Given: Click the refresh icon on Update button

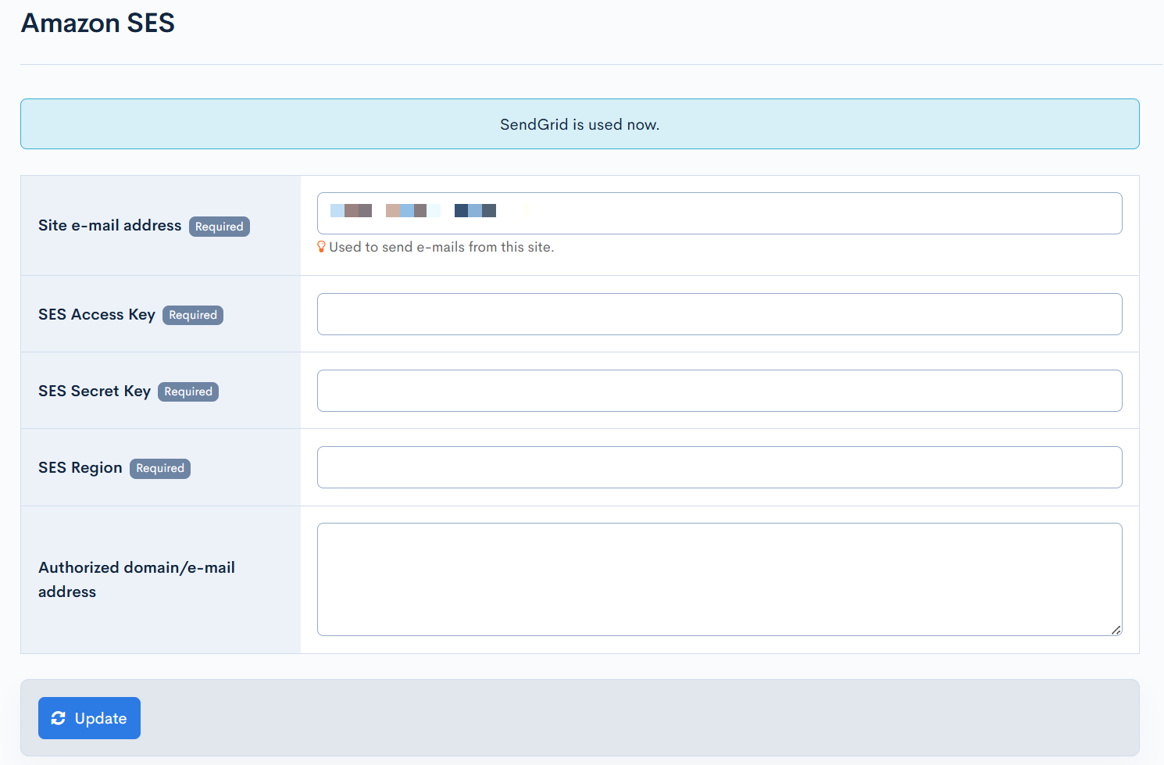Looking at the screenshot, I should click(59, 718).
